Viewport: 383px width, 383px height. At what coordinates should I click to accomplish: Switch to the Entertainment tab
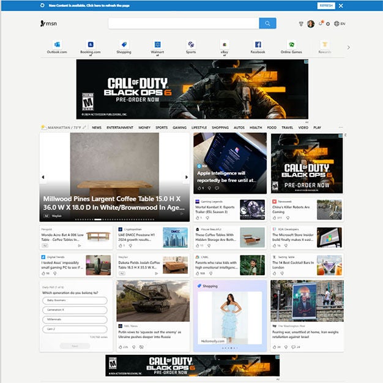(x=120, y=127)
